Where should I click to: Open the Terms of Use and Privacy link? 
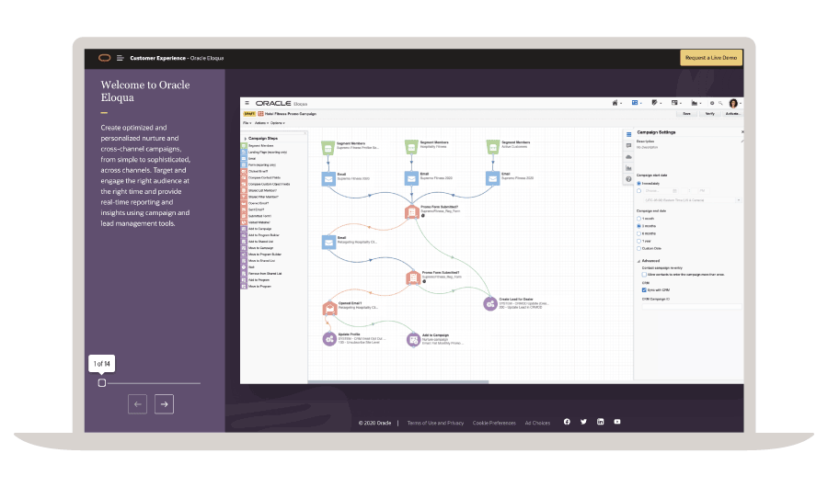(x=435, y=423)
